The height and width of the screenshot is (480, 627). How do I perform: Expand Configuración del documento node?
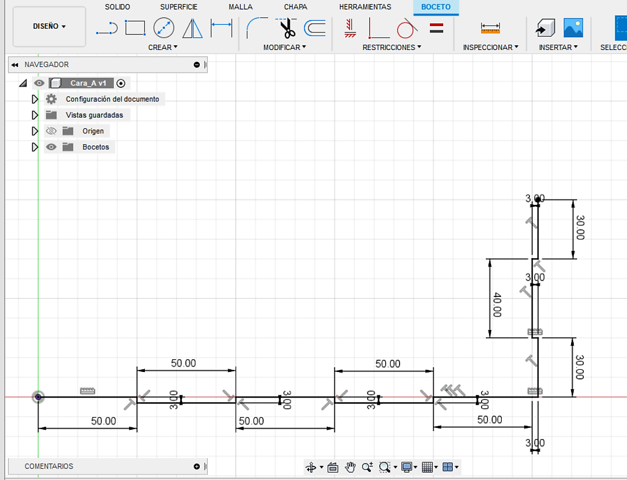coord(35,99)
